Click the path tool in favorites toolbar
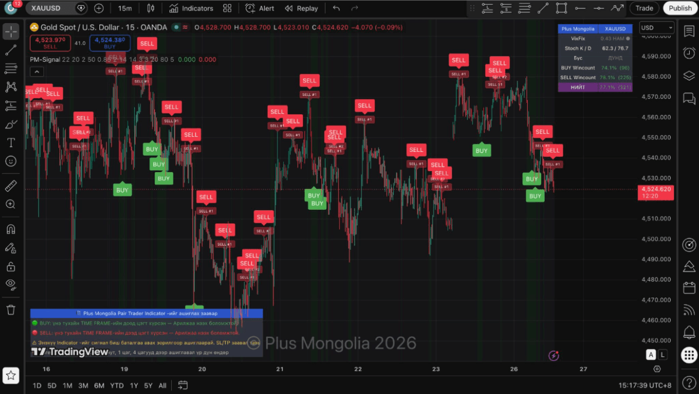The image size is (699, 394). point(617,8)
